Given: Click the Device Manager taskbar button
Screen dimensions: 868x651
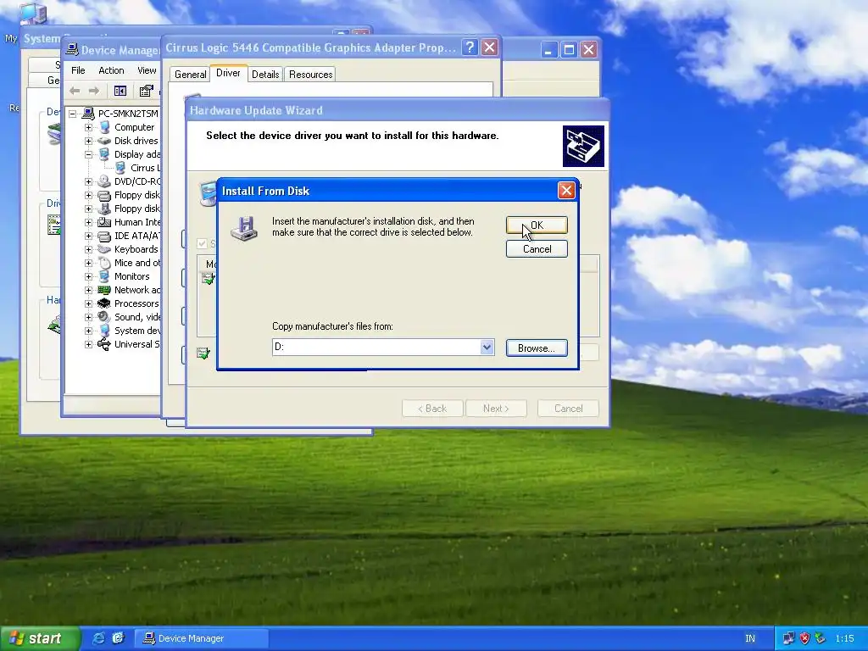Looking at the screenshot, I should pyautogui.click(x=202, y=638).
